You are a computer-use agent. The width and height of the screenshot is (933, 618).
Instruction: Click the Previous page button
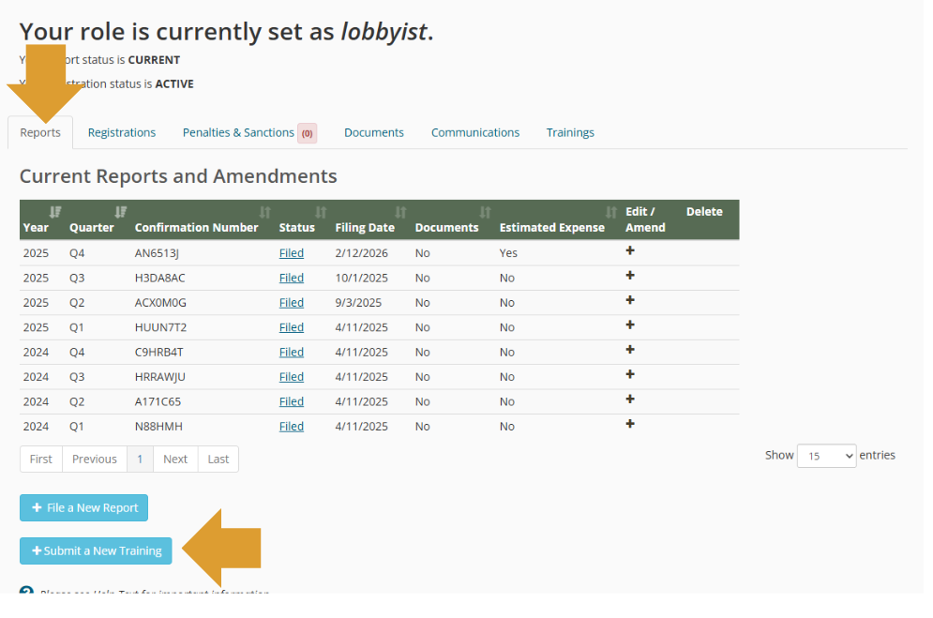click(x=95, y=460)
